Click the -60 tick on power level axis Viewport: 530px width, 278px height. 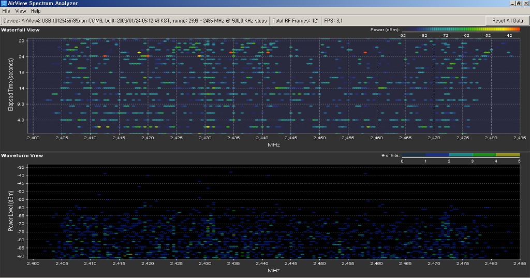point(21,208)
